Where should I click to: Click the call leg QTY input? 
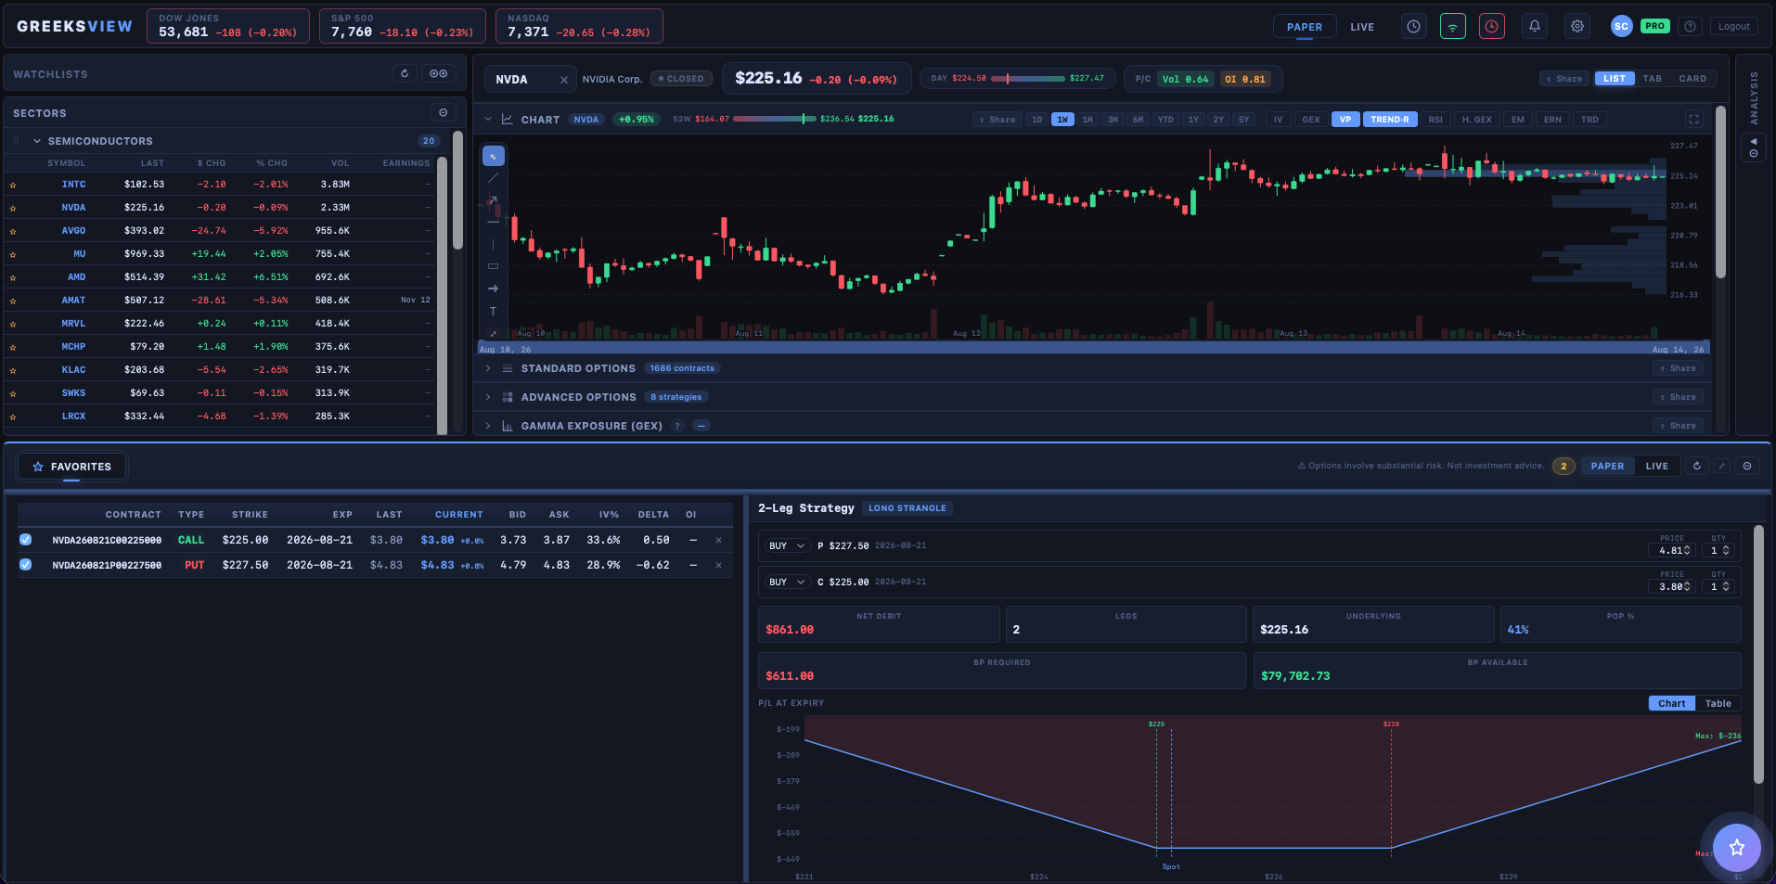coord(1719,586)
